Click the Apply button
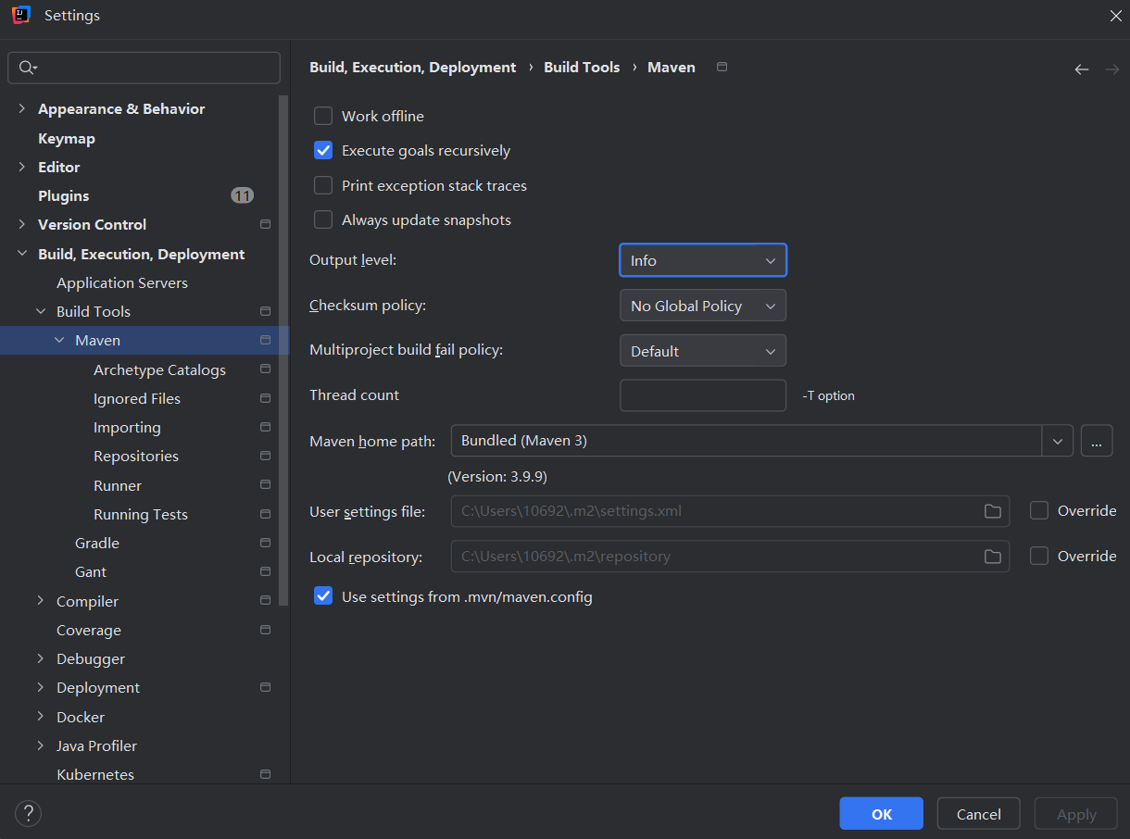The width and height of the screenshot is (1130, 839). click(1076, 813)
